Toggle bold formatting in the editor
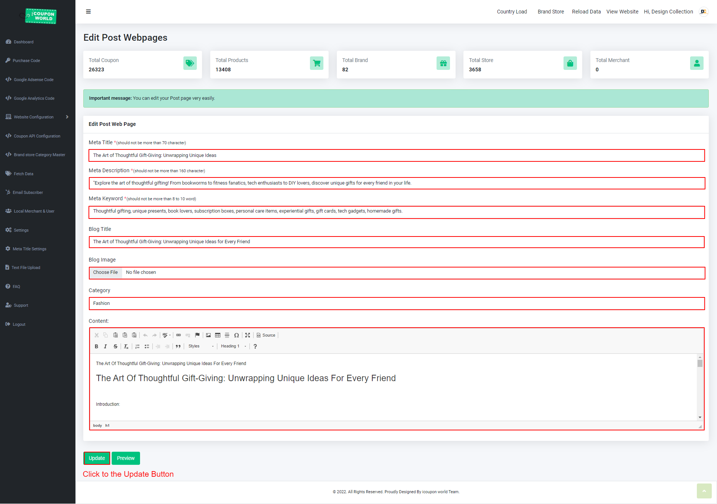The height and width of the screenshot is (504, 717). click(96, 346)
